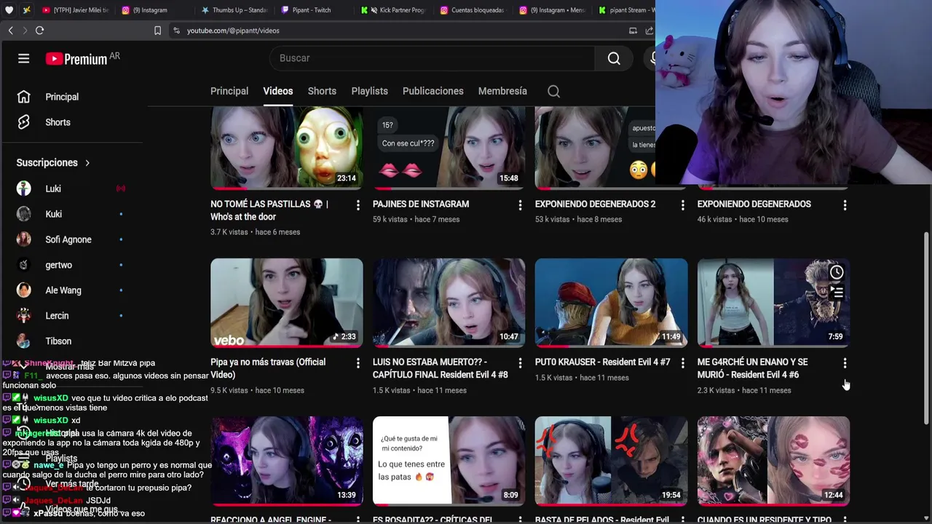
Task: Open EXPONIENDO DEGENERADOS 2 video title
Action: [596, 205]
